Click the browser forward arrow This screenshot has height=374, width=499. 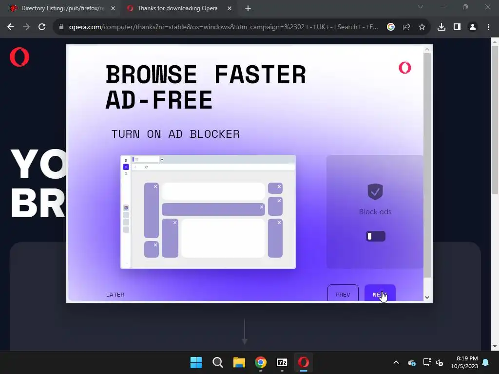coord(26,27)
